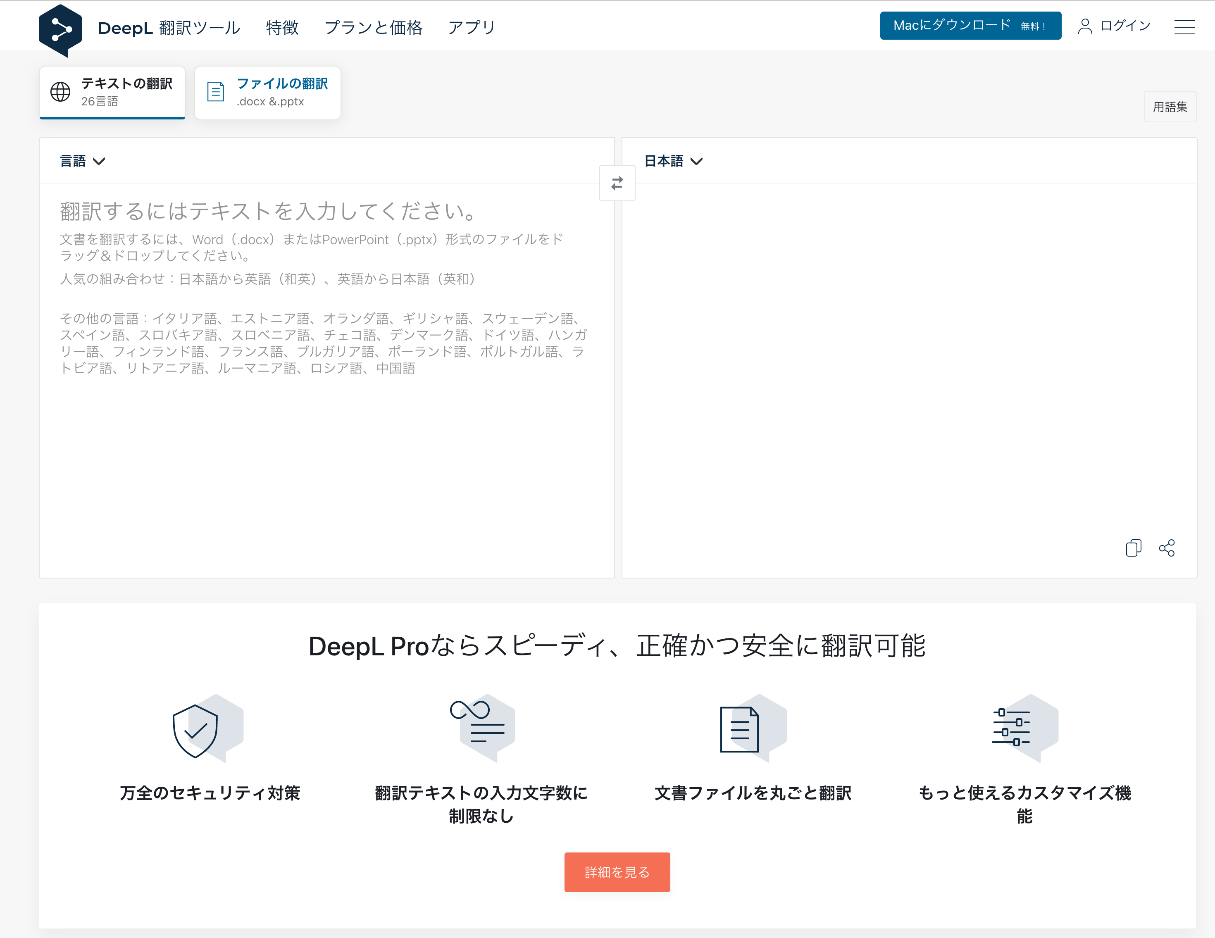Click the DeepL hexagon logo
Viewport: 1215px width, 938px height.
click(60, 30)
